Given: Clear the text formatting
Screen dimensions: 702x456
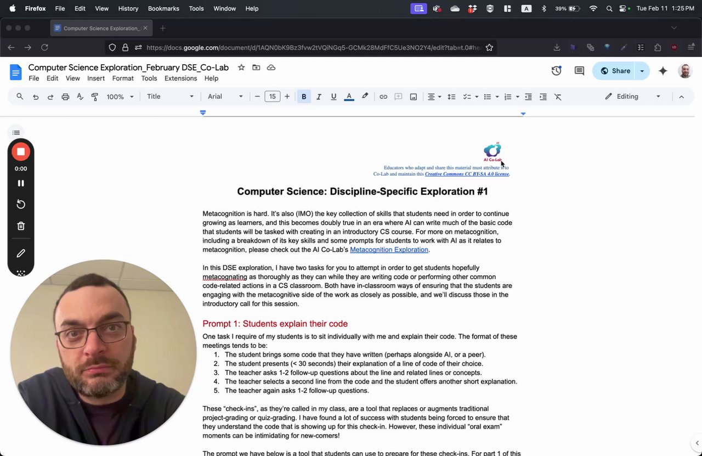Looking at the screenshot, I should tap(558, 97).
